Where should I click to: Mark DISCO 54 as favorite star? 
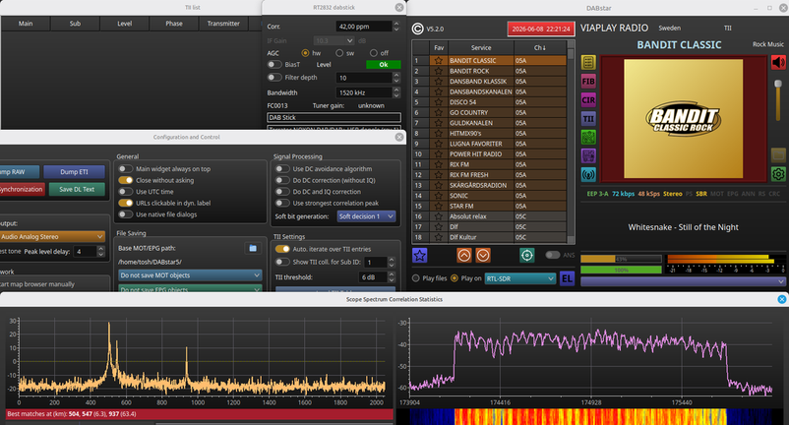439,102
